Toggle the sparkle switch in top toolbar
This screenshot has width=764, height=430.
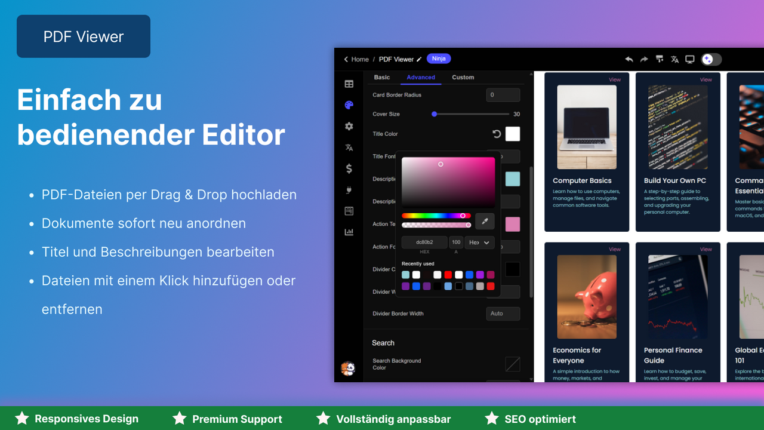(x=711, y=59)
